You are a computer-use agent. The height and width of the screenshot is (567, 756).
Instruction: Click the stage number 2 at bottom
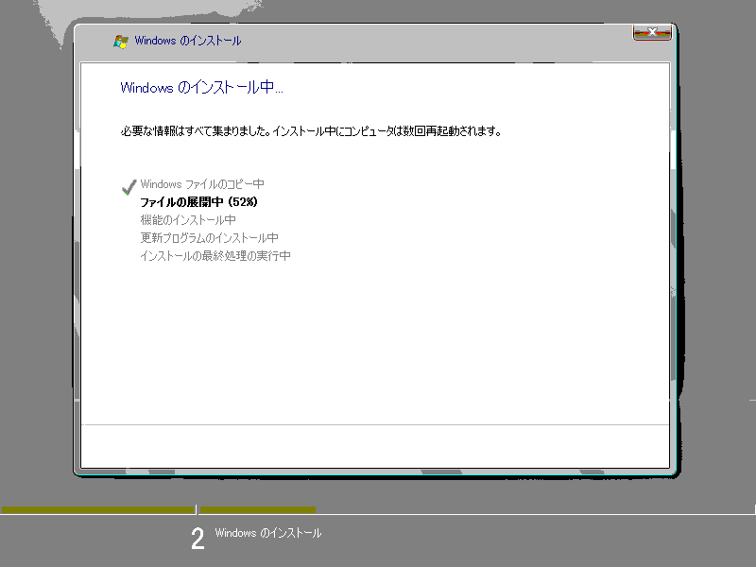coord(198,539)
